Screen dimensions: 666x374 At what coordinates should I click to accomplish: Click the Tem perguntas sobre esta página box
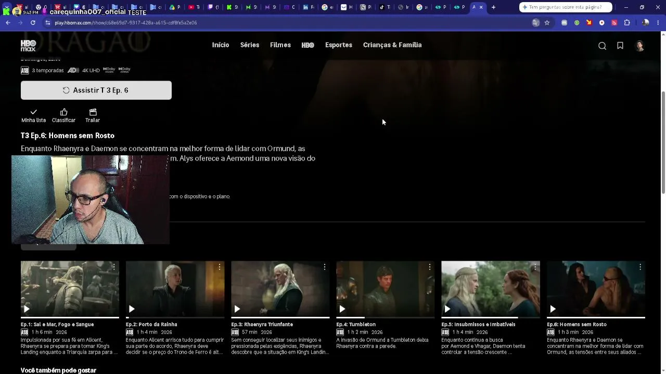[566, 7]
